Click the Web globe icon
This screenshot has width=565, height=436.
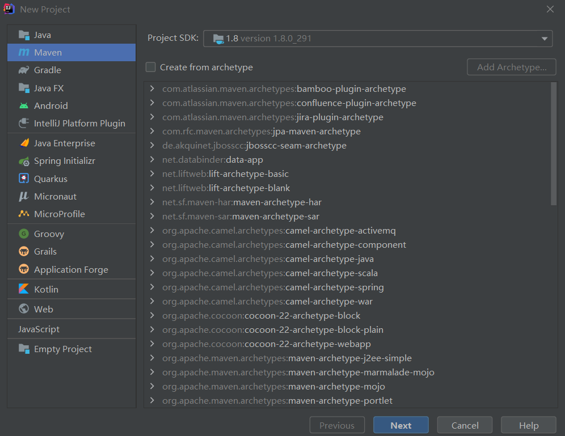pyautogui.click(x=24, y=309)
